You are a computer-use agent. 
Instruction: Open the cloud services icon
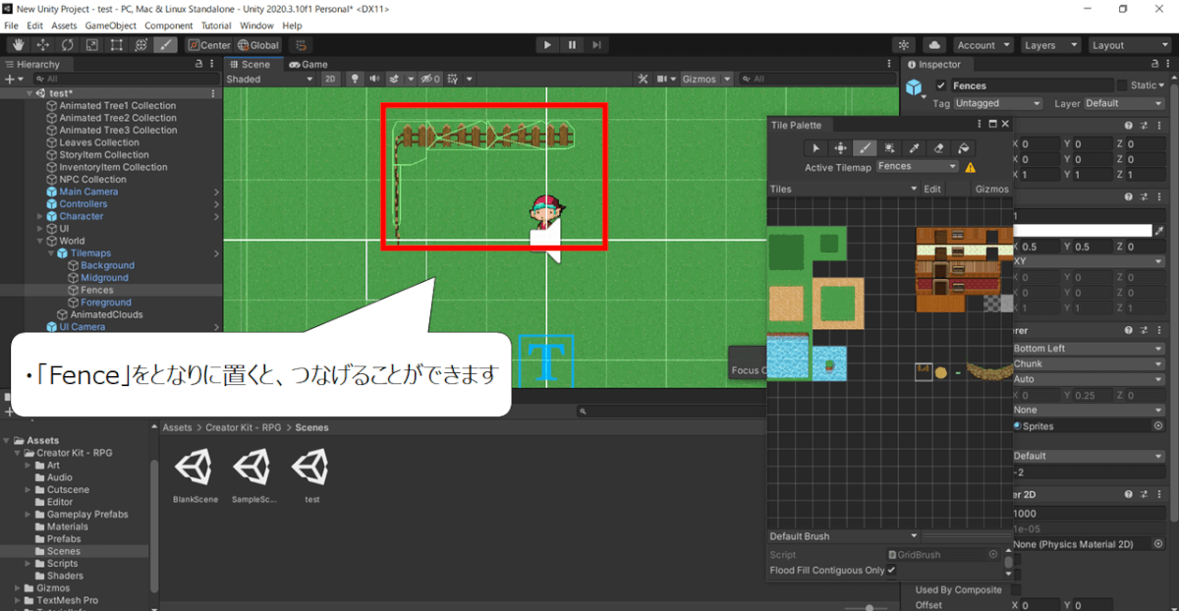pyautogui.click(x=934, y=45)
